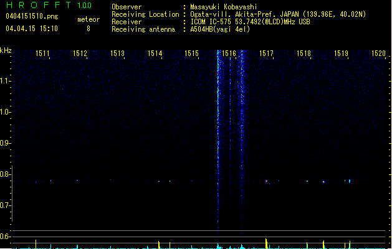Click the 1513 time axis marker

click(x=117, y=54)
